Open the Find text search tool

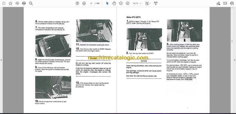click(x=31, y=3)
